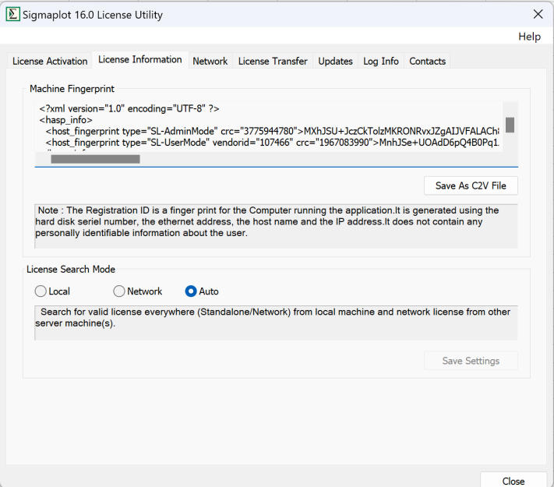Click the fingerprint vertical scrollbar thumb
This screenshot has height=487, width=554.
(510, 125)
